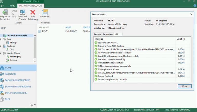Click green check icon beside Restore finalized
The image size is (197, 112).
96,76
